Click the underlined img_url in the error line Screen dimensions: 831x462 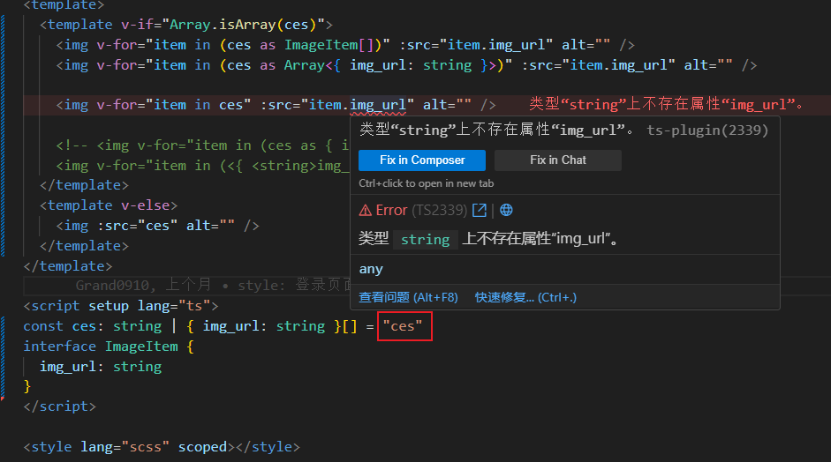(378, 105)
